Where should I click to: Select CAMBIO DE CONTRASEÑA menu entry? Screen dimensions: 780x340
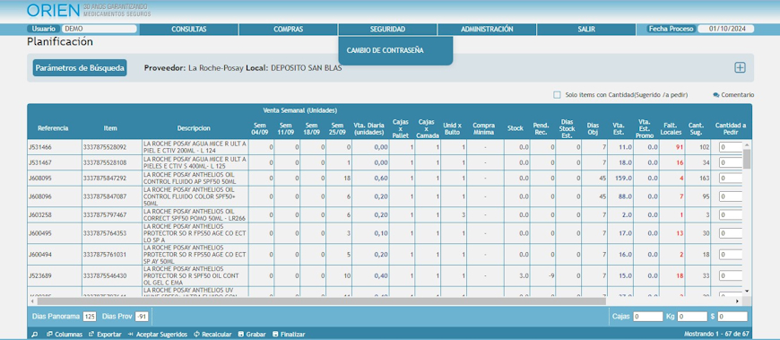click(x=385, y=50)
